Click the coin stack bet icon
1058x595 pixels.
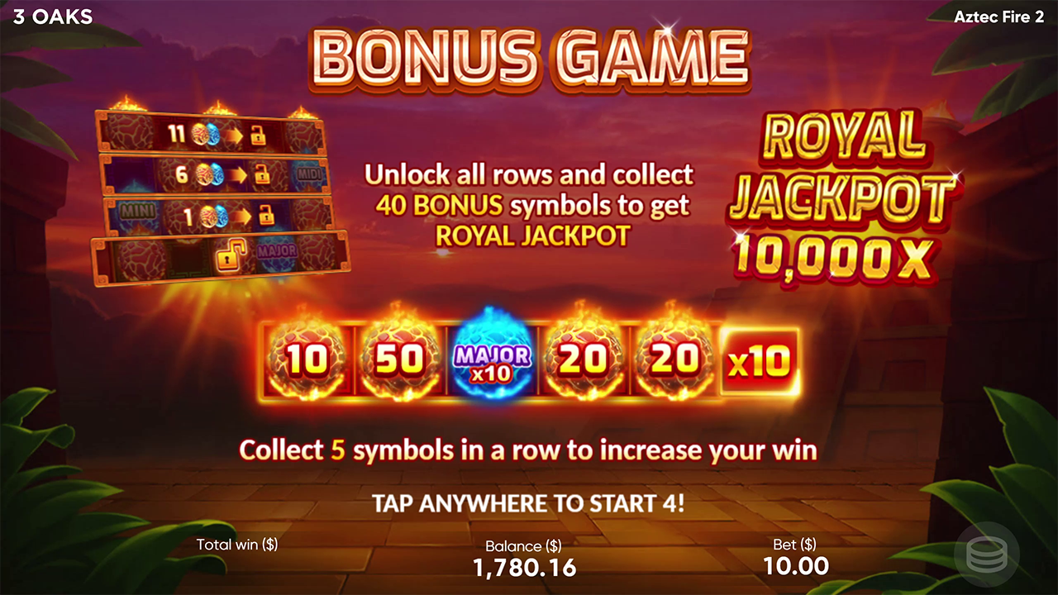point(986,557)
